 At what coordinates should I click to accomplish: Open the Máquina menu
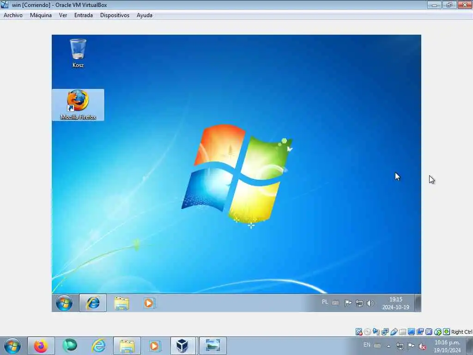[41, 15]
